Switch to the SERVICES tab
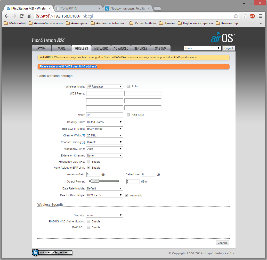The image size is (267, 260). (141, 48)
